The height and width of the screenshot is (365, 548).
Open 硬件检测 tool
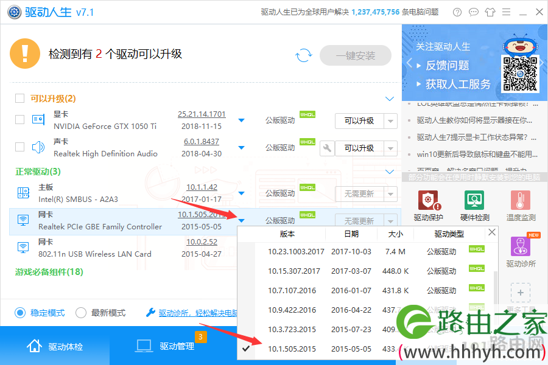pyautogui.click(x=474, y=206)
